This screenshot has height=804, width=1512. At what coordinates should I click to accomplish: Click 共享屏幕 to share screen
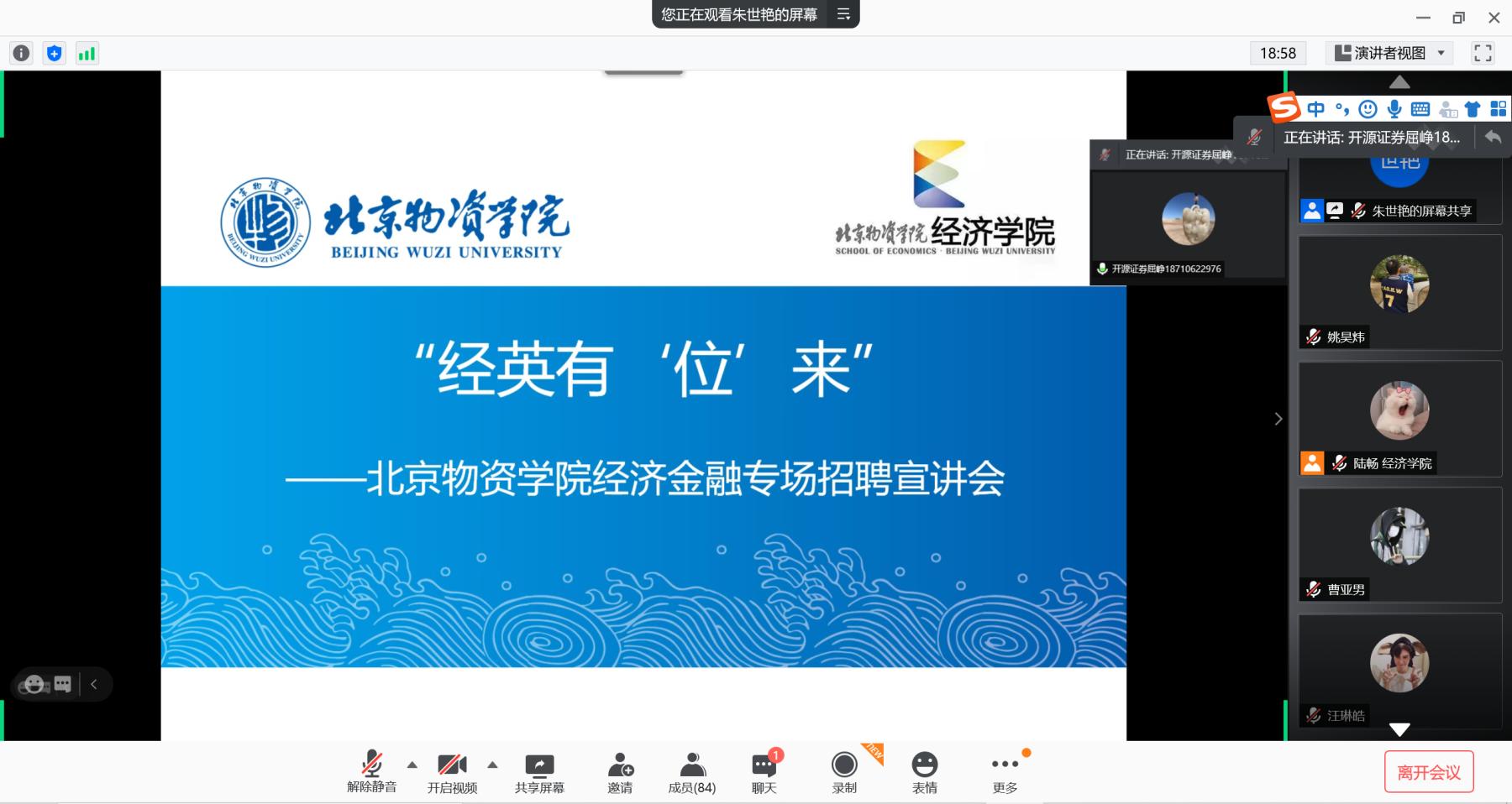(539, 772)
